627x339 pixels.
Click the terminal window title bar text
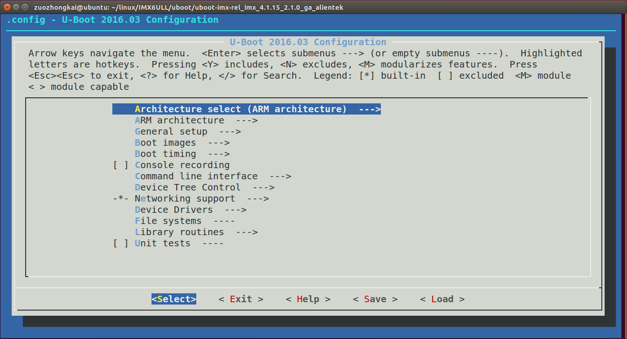point(189,7)
